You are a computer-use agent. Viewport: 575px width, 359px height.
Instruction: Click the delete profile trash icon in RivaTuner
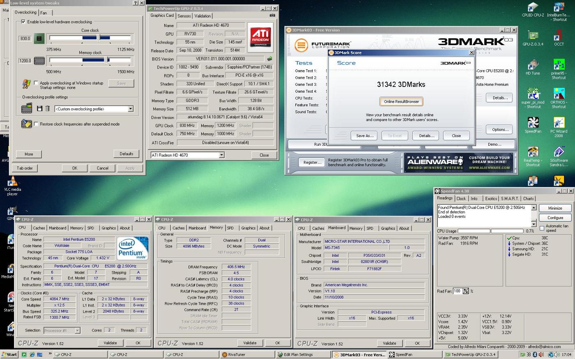pos(47,108)
